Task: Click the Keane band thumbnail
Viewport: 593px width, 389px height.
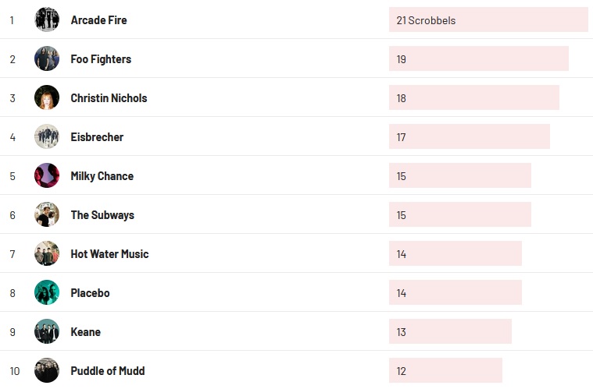Action: click(47, 331)
